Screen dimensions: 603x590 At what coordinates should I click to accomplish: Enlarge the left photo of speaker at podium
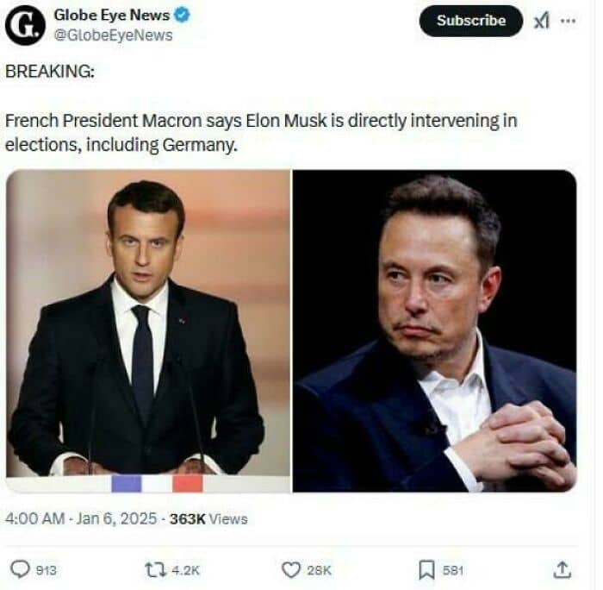148,331
